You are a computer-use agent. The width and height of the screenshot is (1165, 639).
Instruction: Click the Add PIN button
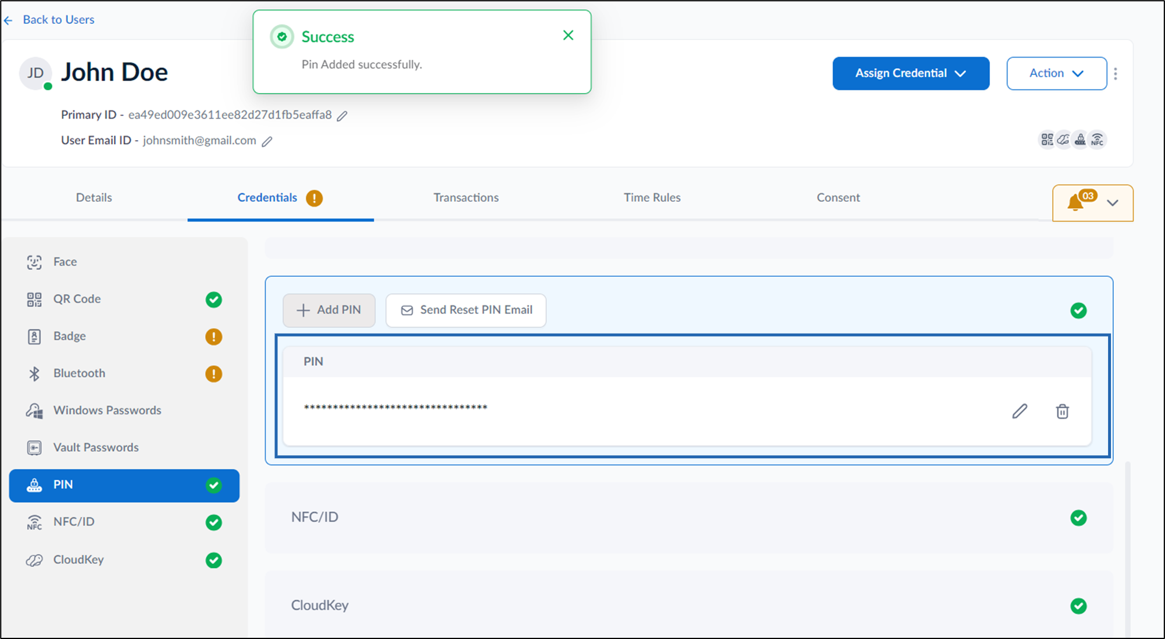329,310
